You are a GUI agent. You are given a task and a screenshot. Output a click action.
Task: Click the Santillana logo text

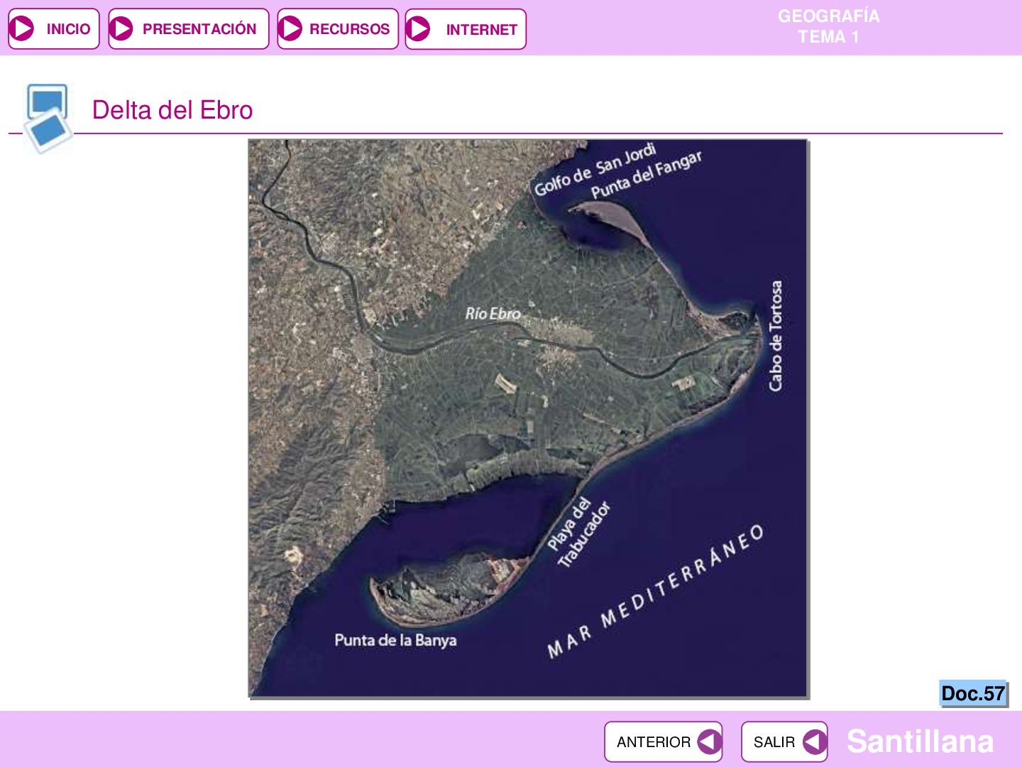920,741
